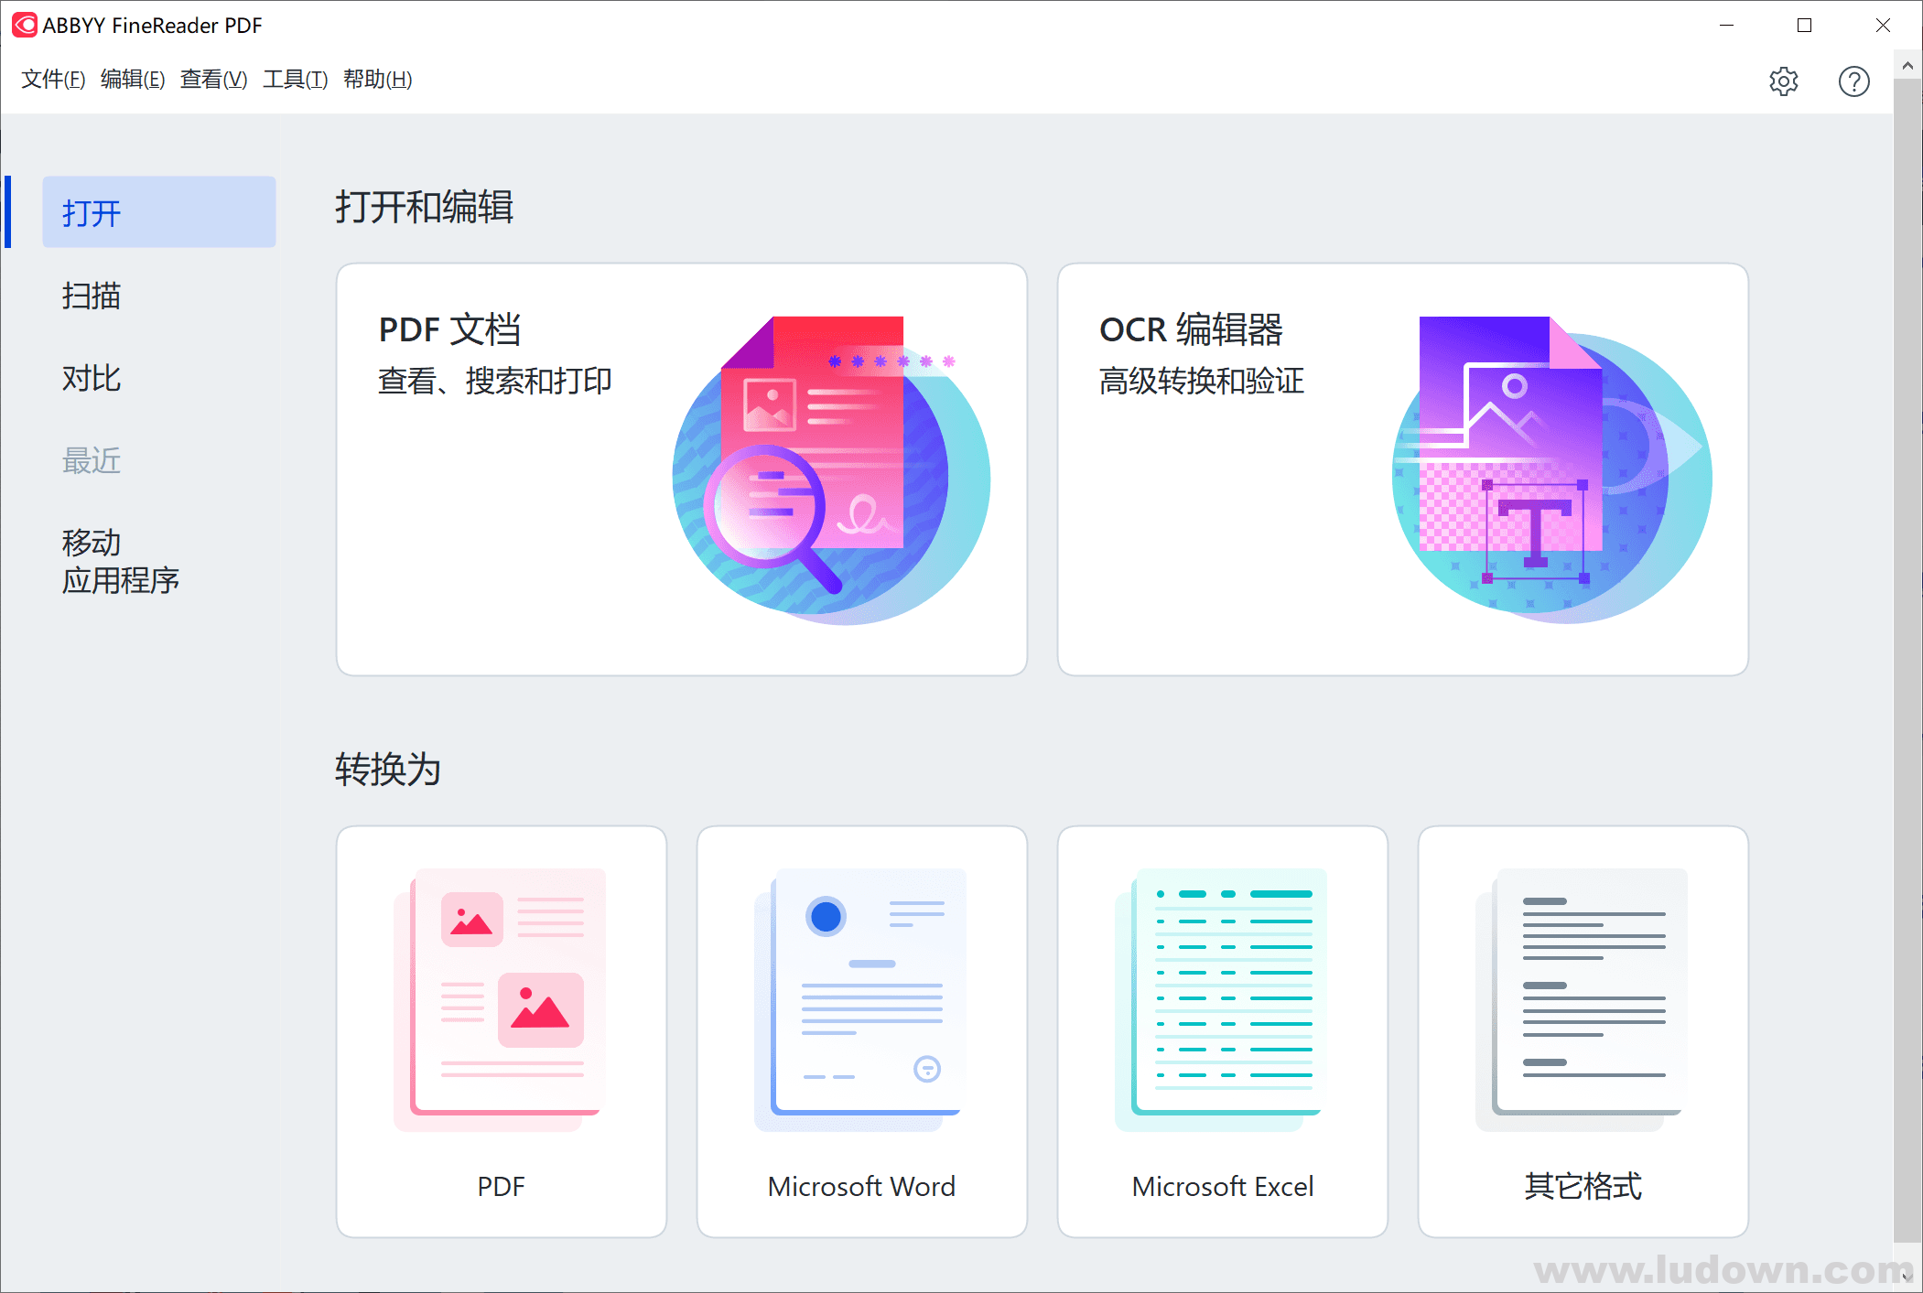Close the FineReader window

coord(1883,26)
